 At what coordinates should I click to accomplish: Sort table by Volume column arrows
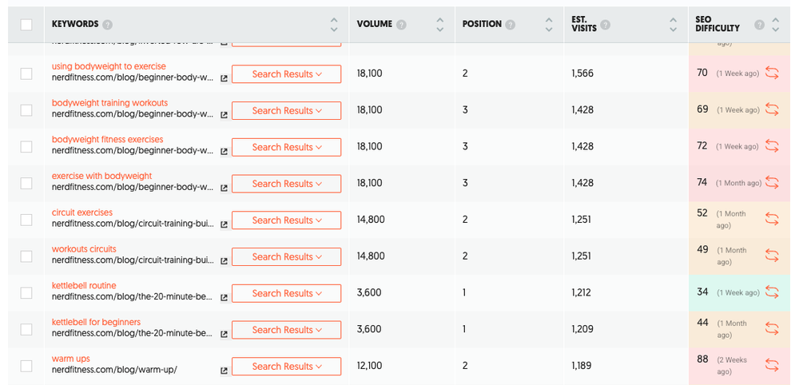coord(439,25)
